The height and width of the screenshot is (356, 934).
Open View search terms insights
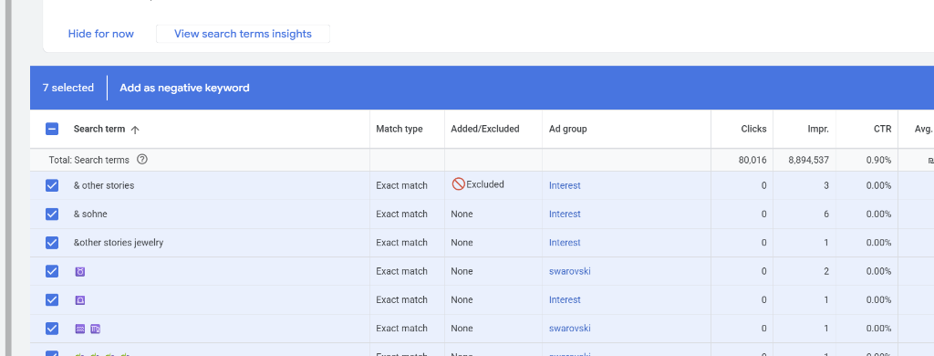tap(243, 34)
